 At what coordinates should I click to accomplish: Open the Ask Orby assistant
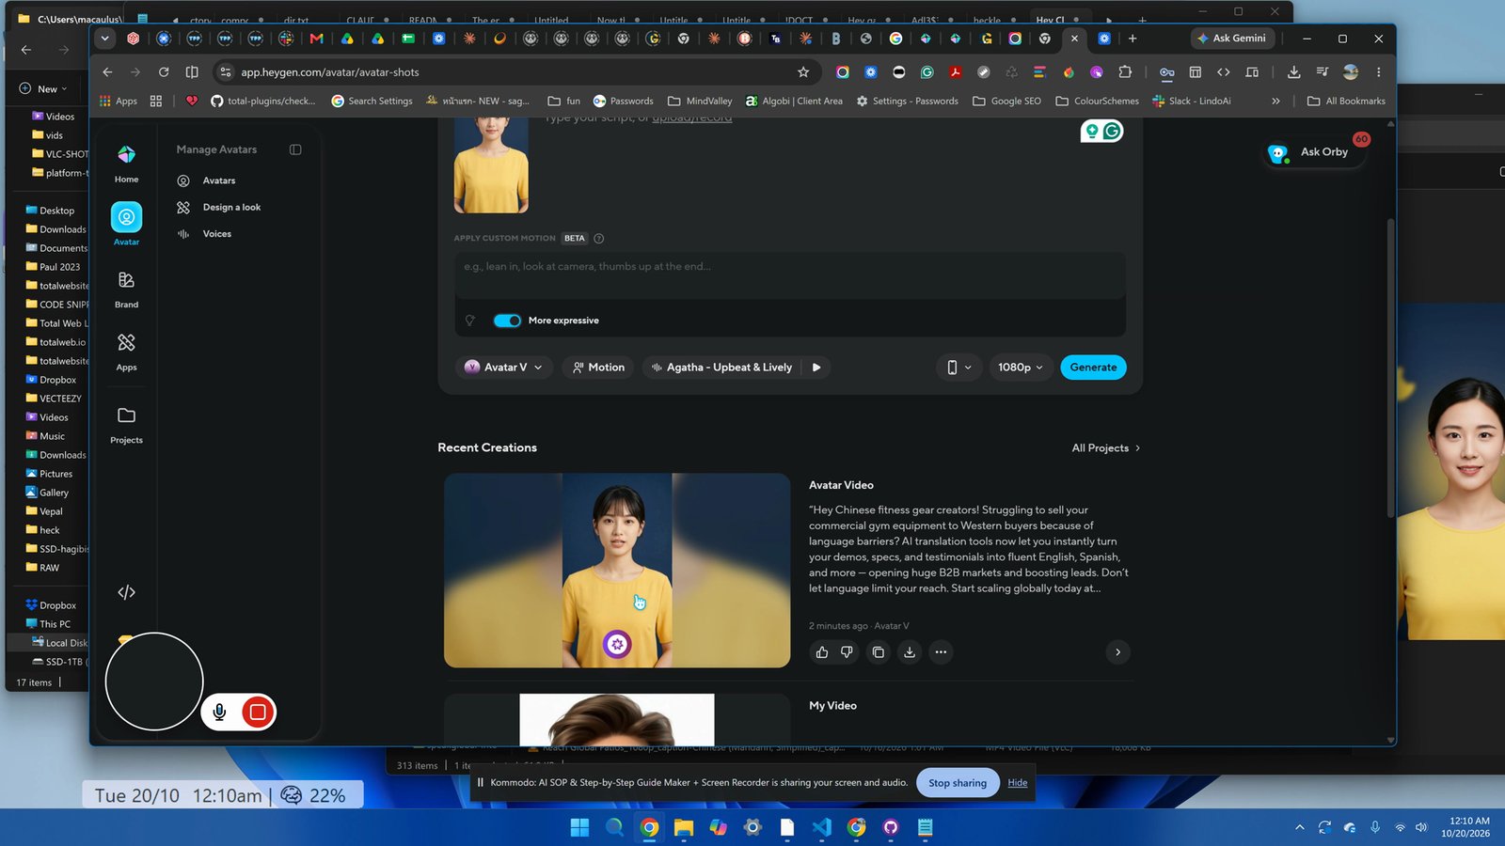pyautogui.click(x=1311, y=152)
